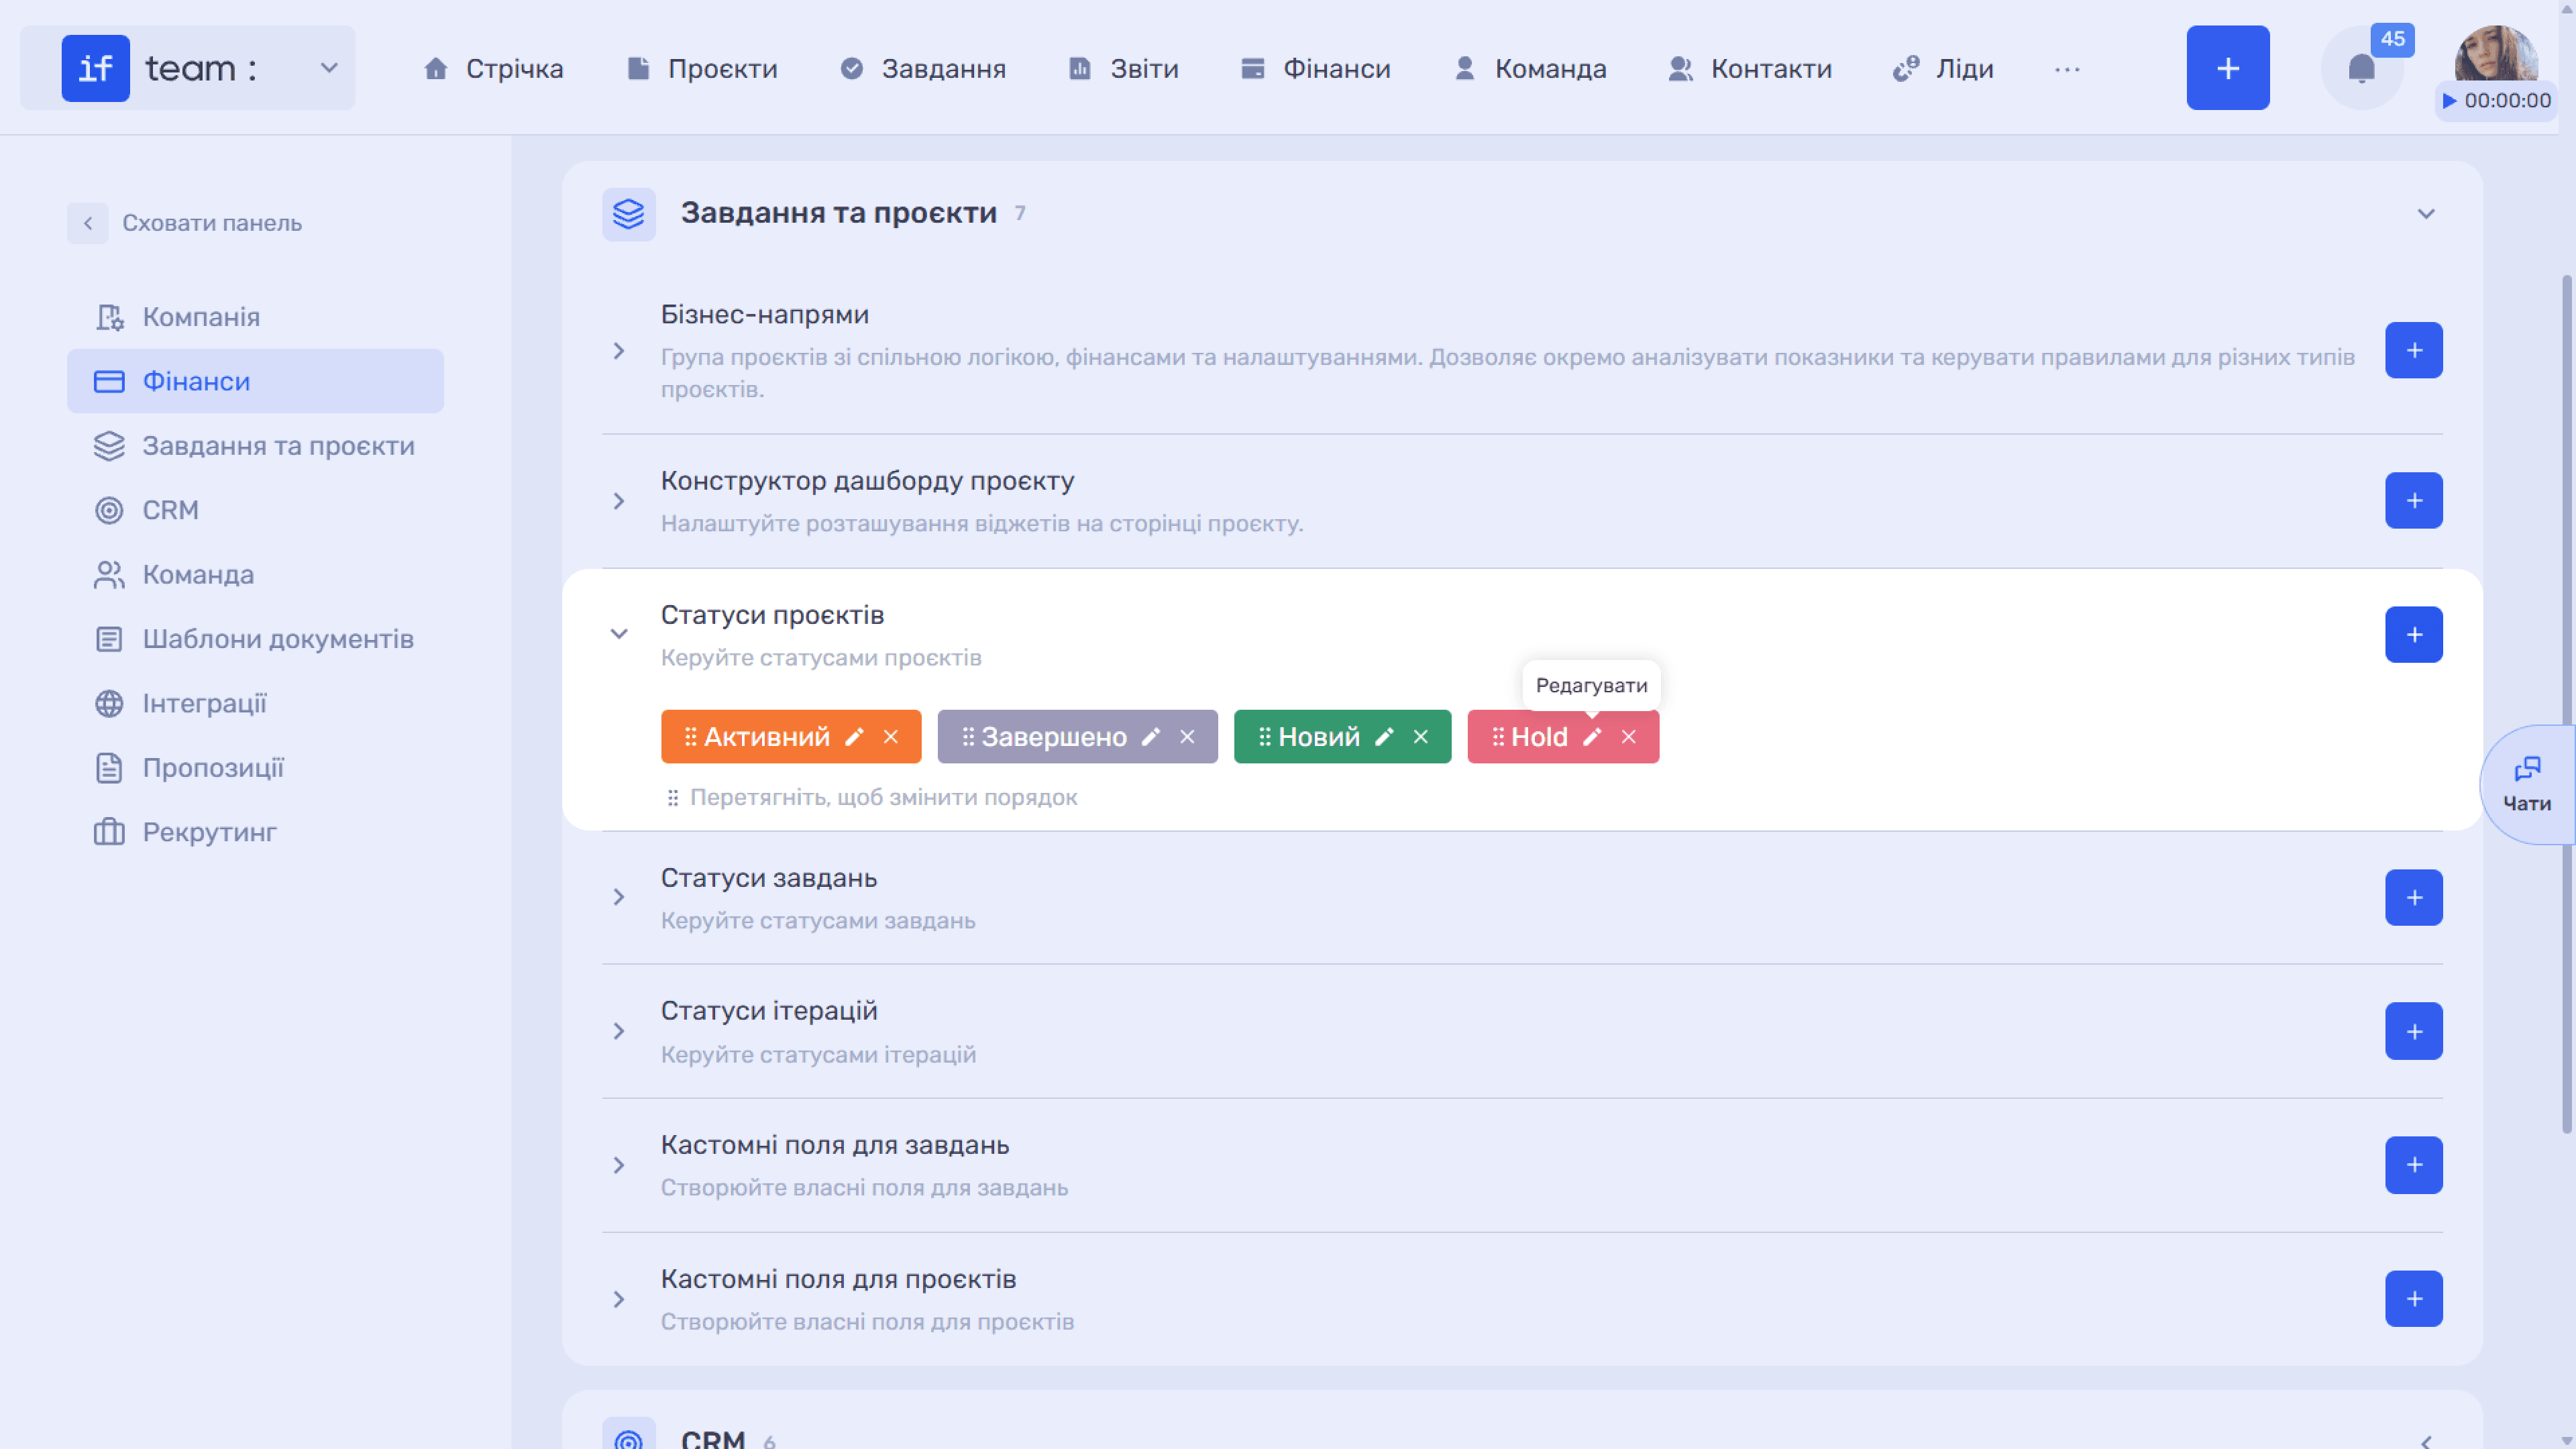Viewport: 2576px width, 1449px height.
Task: Open Проєкти in the top navigation
Action: pyautogui.click(x=702, y=68)
